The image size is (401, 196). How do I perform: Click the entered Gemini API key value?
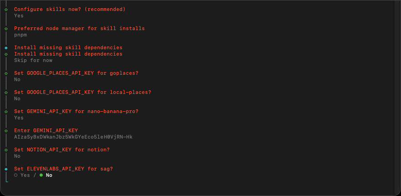coord(73,137)
